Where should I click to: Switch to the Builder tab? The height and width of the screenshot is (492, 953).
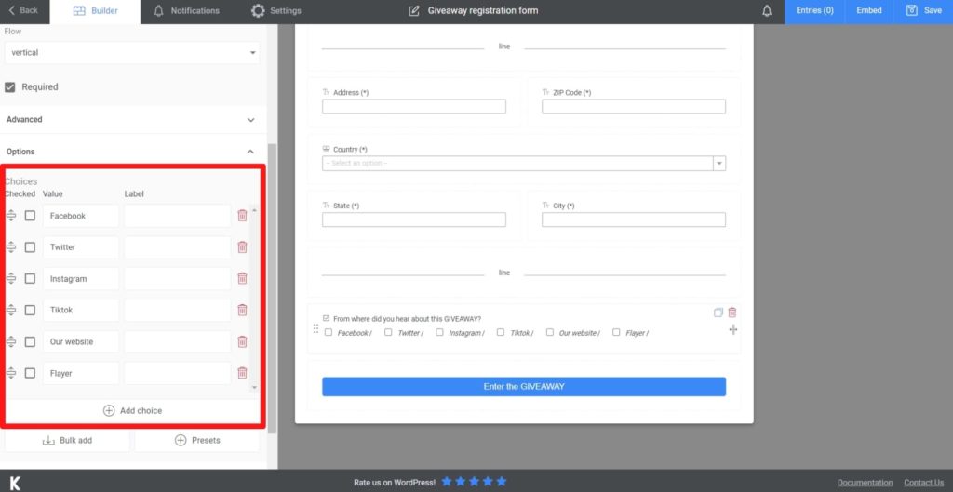click(x=95, y=11)
